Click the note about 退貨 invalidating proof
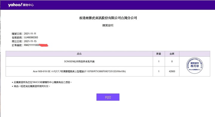Image resolution: width=215 pixels, height=117 pixels. (32, 86)
